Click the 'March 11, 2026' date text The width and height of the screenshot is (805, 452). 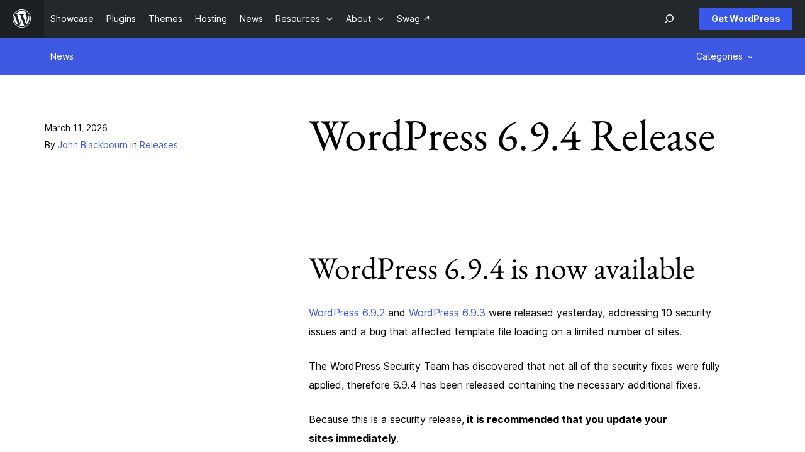point(76,128)
